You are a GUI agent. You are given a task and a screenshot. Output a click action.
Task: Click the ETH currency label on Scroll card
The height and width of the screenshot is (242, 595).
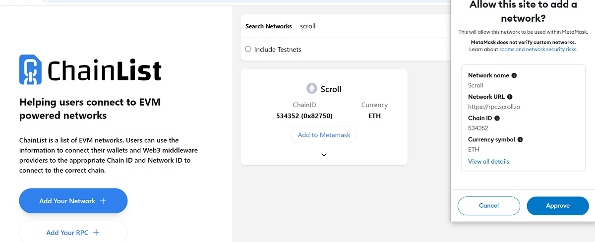(374, 116)
